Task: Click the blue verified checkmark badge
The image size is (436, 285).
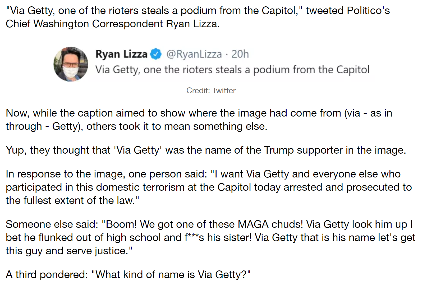Action: pos(156,54)
